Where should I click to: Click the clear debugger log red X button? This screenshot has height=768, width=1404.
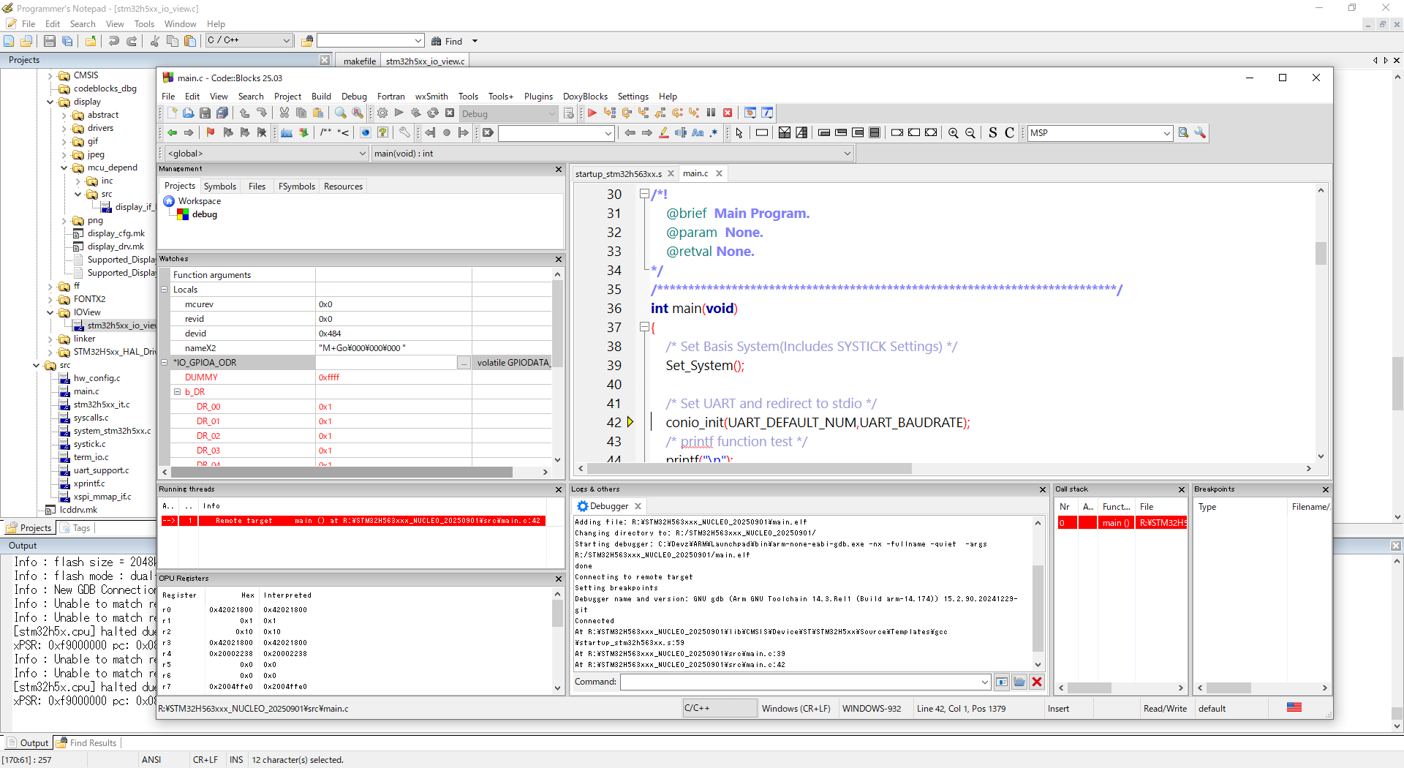click(x=1037, y=682)
